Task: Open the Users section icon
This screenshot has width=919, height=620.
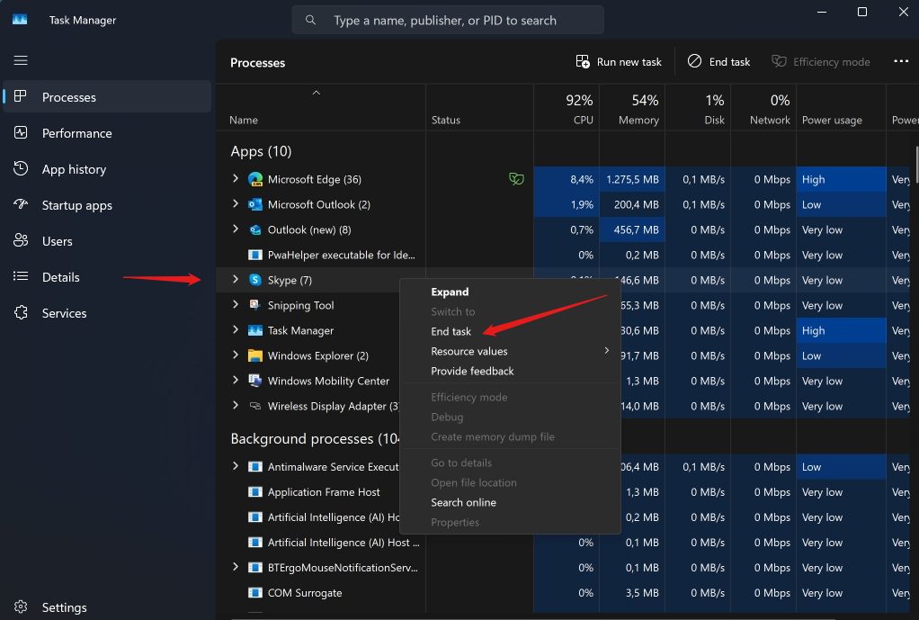Action: point(22,241)
